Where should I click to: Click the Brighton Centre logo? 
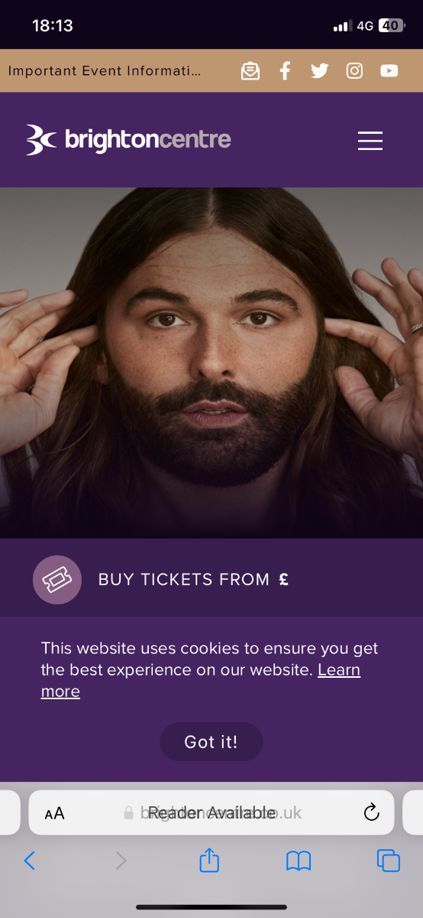(x=128, y=140)
